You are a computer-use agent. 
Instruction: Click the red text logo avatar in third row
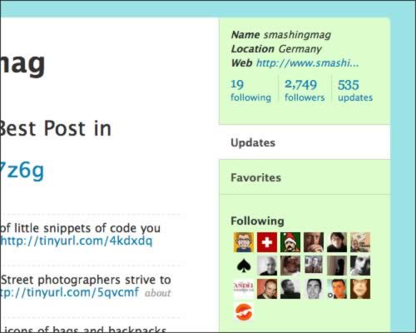[x=244, y=289]
